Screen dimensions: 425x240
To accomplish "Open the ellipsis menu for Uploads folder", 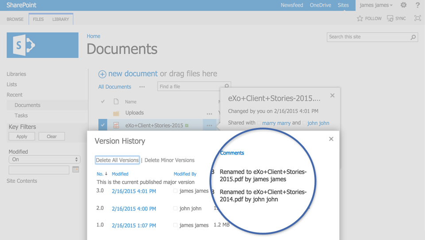I will pos(209,114).
